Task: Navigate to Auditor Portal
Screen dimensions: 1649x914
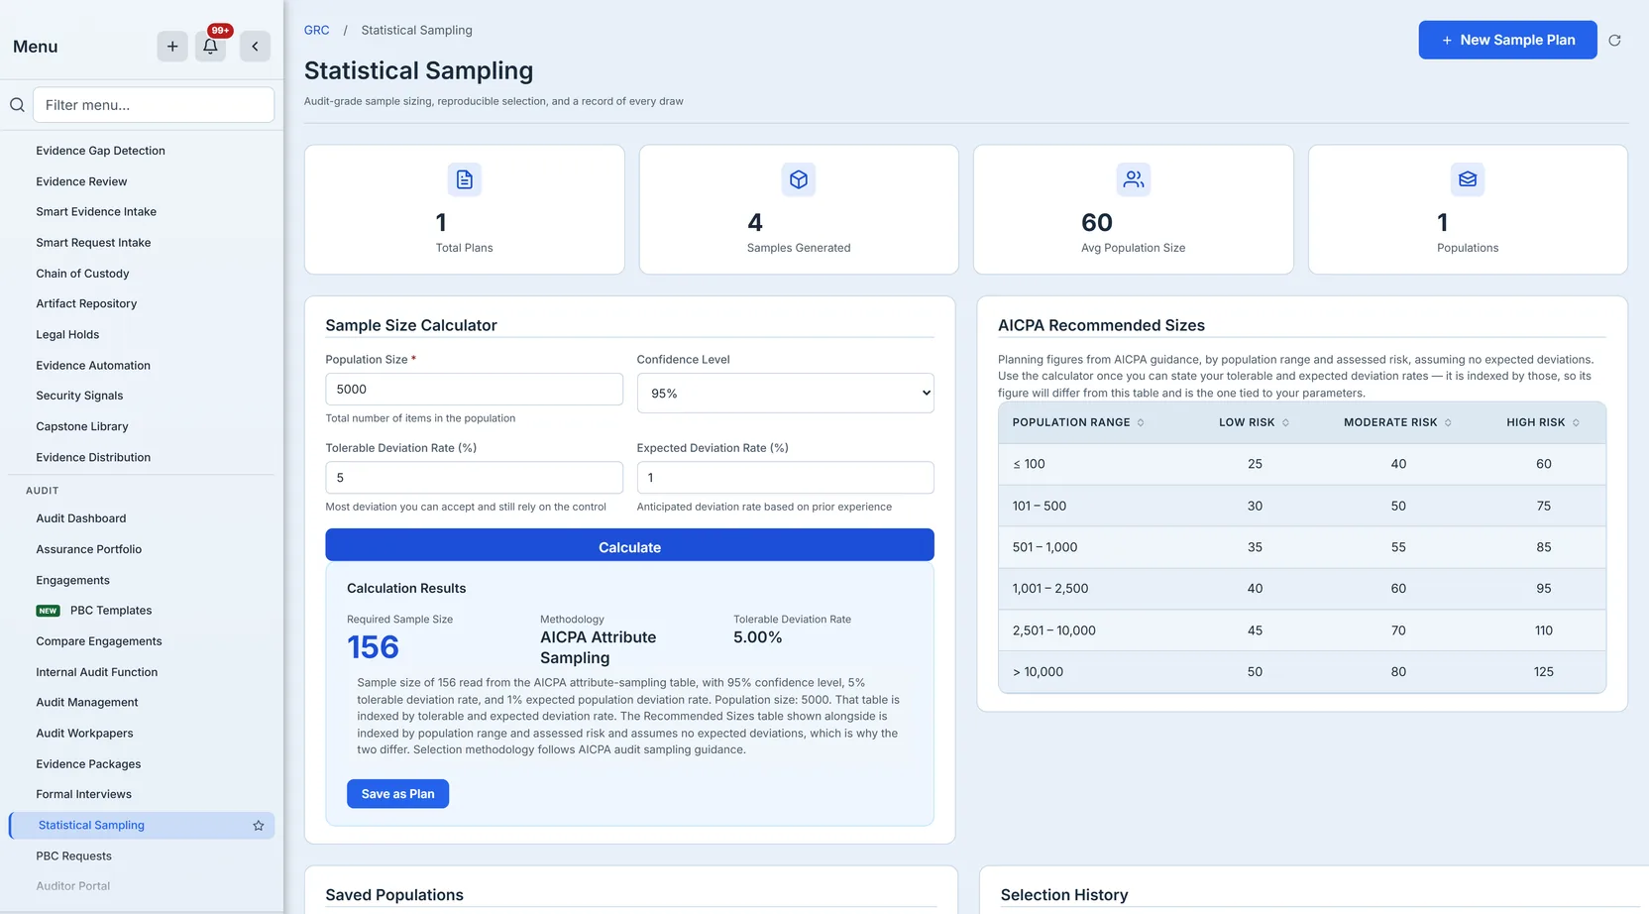Action: (72, 886)
